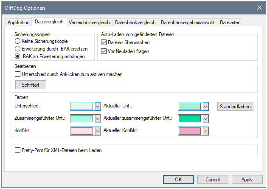Click Aktueller zusammengeführter Unt. bright green swatch

tap(190, 119)
